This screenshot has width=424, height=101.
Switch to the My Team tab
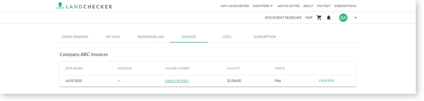(x=113, y=37)
